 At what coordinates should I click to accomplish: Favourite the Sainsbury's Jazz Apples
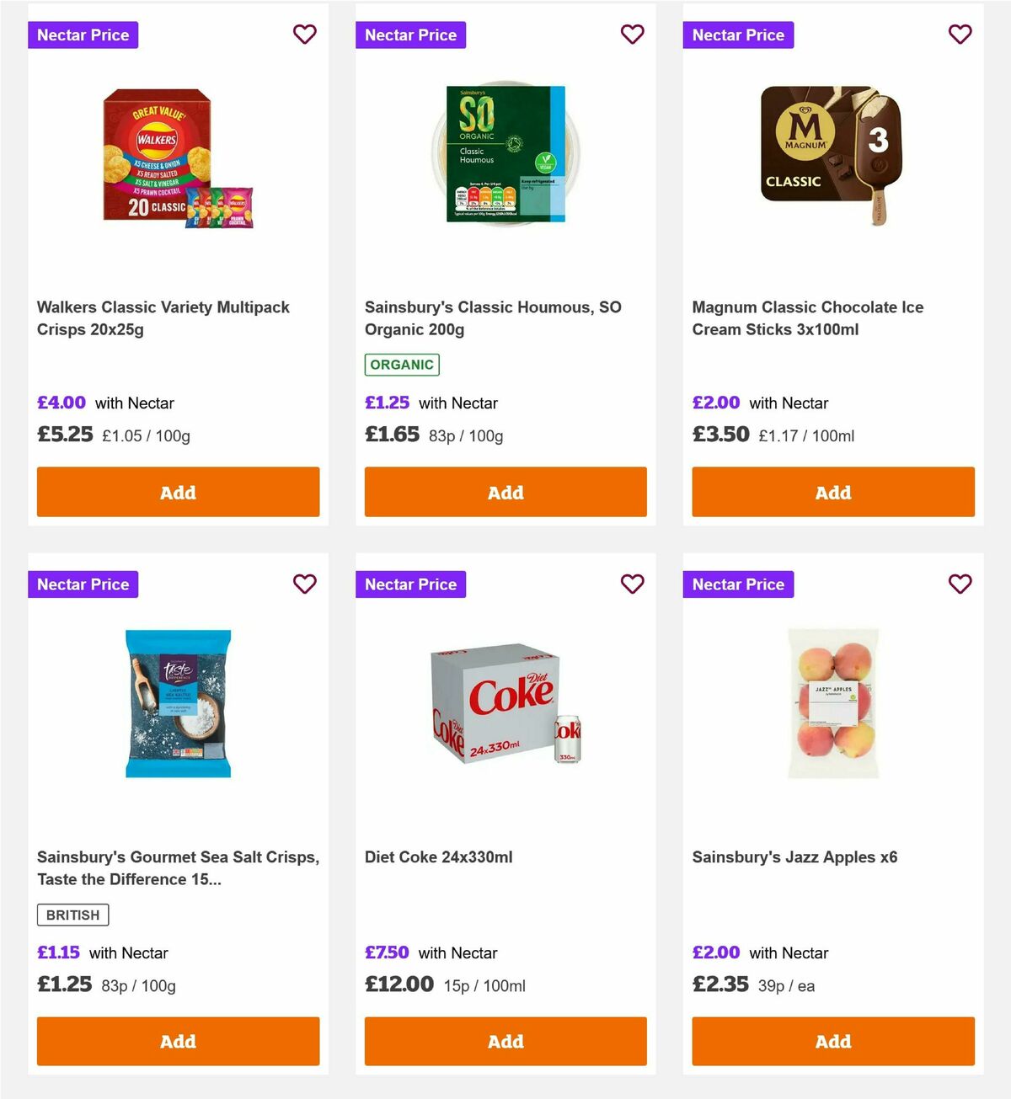[x=960, y=584]
